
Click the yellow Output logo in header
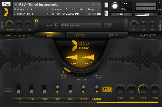click(x=6, y=12)
